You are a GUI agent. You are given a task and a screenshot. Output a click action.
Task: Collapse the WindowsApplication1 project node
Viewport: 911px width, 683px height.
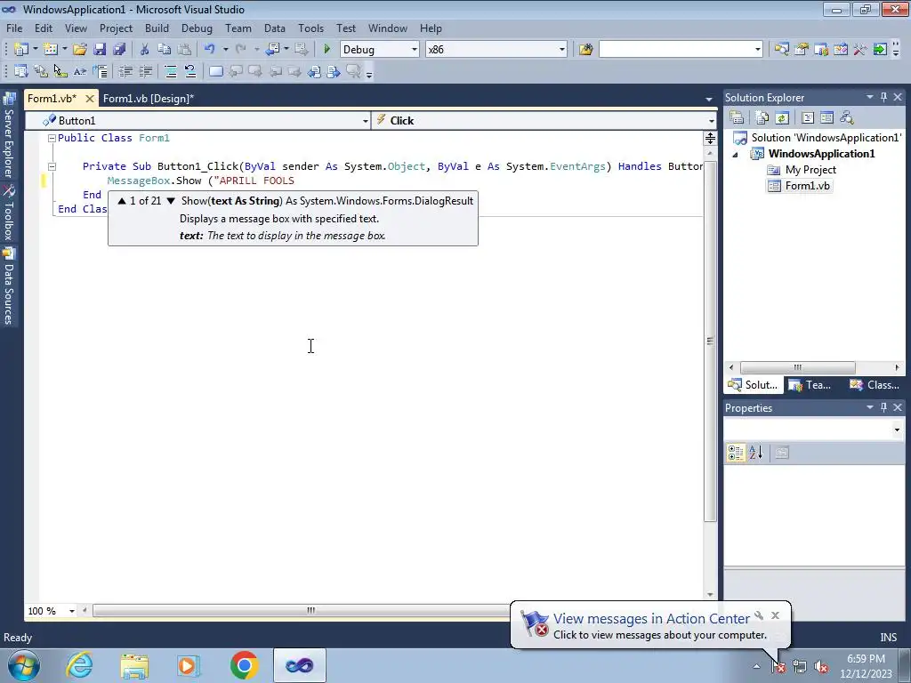click(735, 155)
